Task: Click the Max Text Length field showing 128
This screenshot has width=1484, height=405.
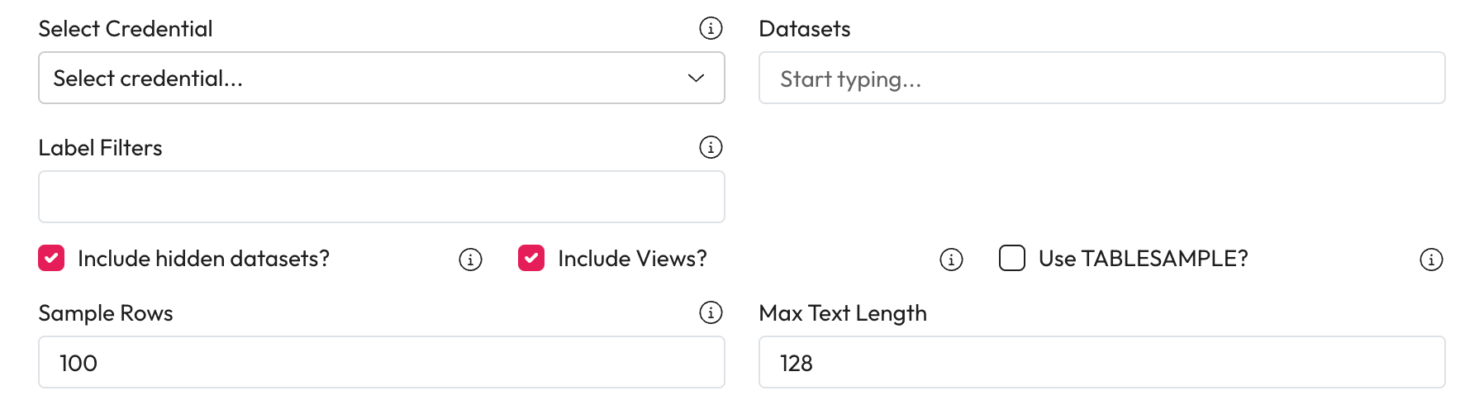Action: click(1101, 362)
